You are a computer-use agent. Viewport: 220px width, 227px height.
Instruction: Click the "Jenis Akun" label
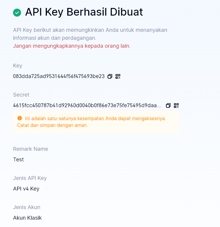coord(27,207)
